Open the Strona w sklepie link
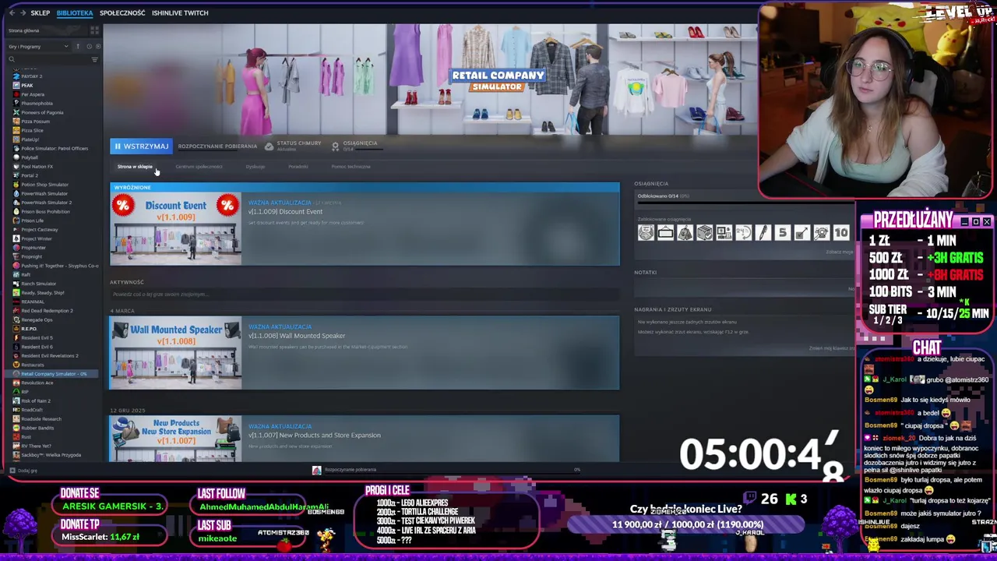The height and width of the screenshot is (561, 997). point(135,167)
